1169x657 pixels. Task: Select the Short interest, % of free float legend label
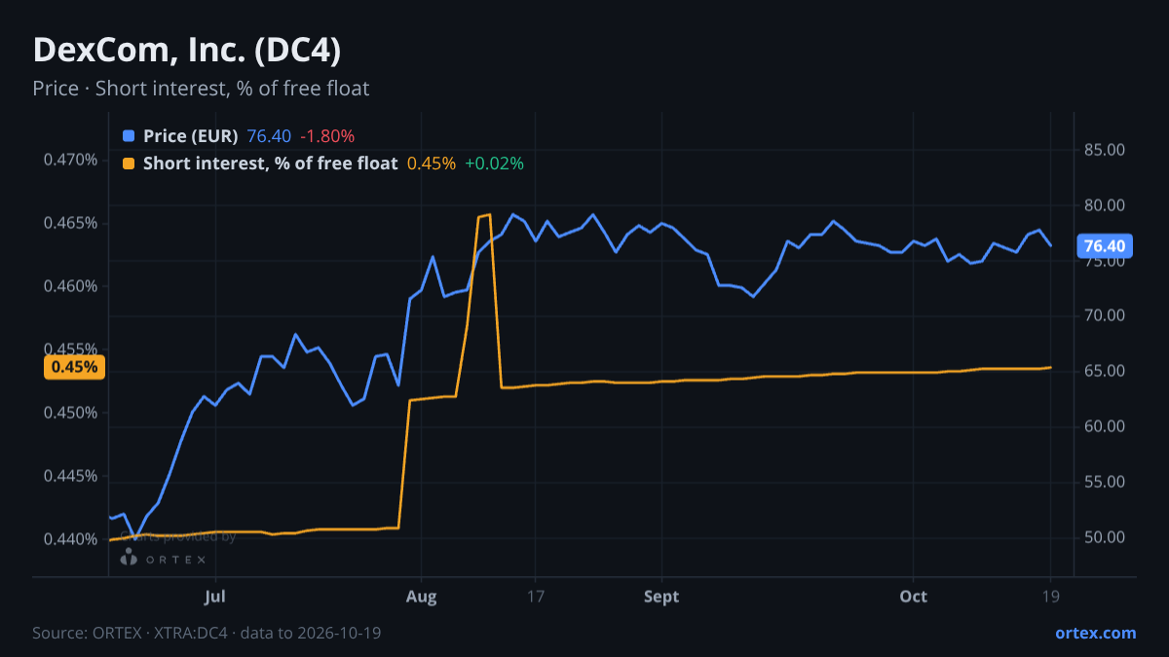click(270, 164)
